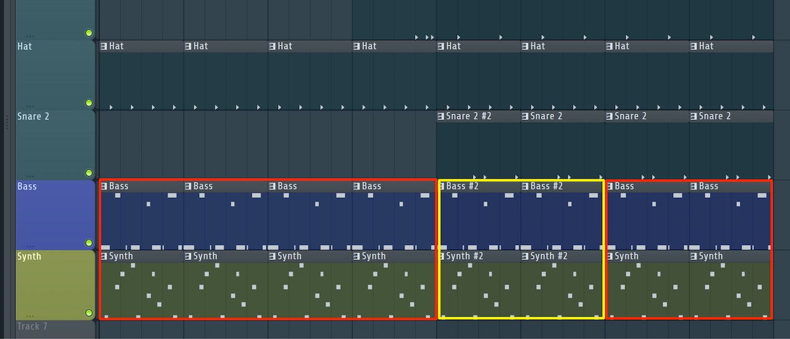This screenshot has height=339, width=790.
Task: Open menu icon of the last Bass clip
Action: click(694, 187)
